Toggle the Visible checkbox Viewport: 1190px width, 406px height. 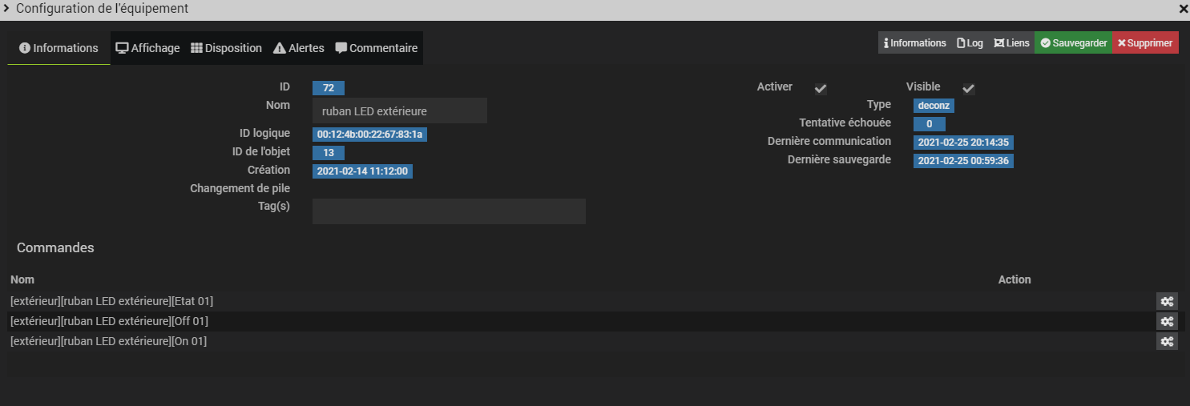(968, 88)
